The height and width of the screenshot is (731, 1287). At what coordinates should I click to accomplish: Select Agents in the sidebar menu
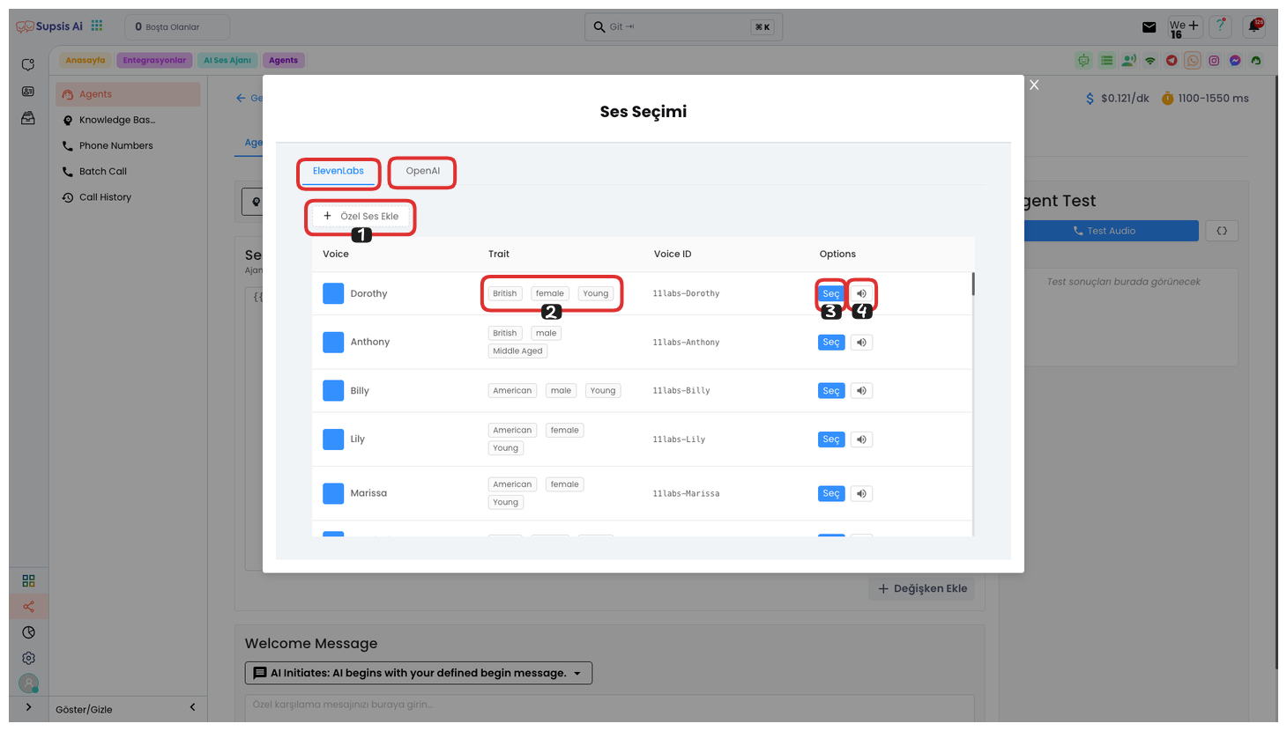tap(128, 94)
